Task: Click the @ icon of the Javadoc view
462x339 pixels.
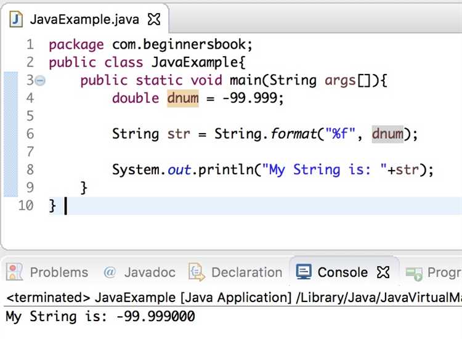Action: [x=110, y=272]
